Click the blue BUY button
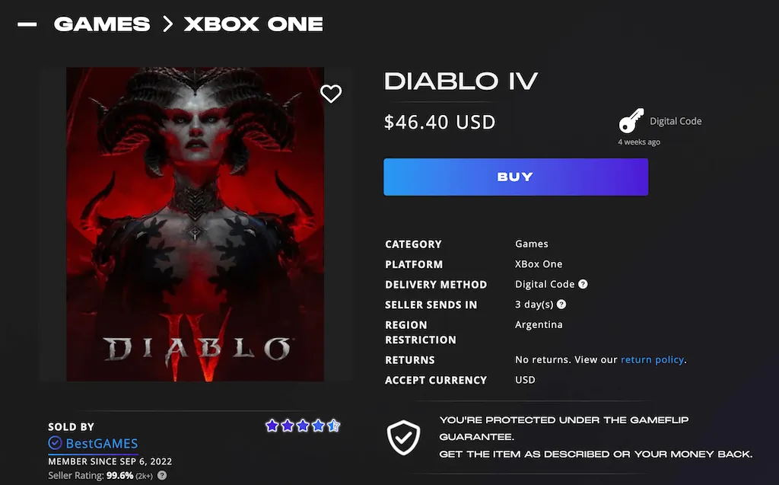 click(x=516, y=177)
